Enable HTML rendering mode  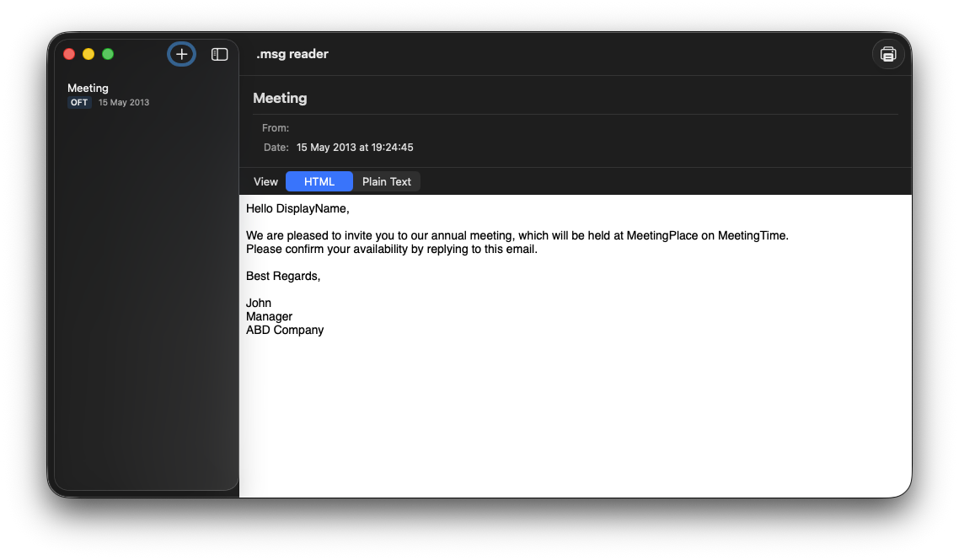point(319,181)
